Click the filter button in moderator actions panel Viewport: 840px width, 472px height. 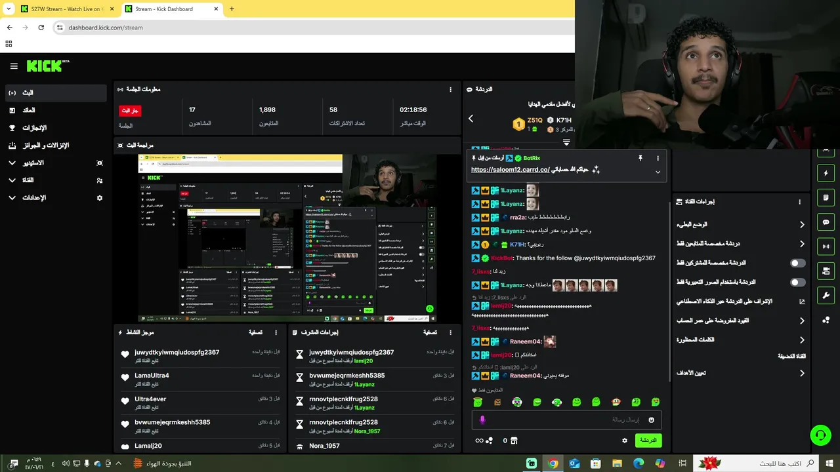[430, 332]
